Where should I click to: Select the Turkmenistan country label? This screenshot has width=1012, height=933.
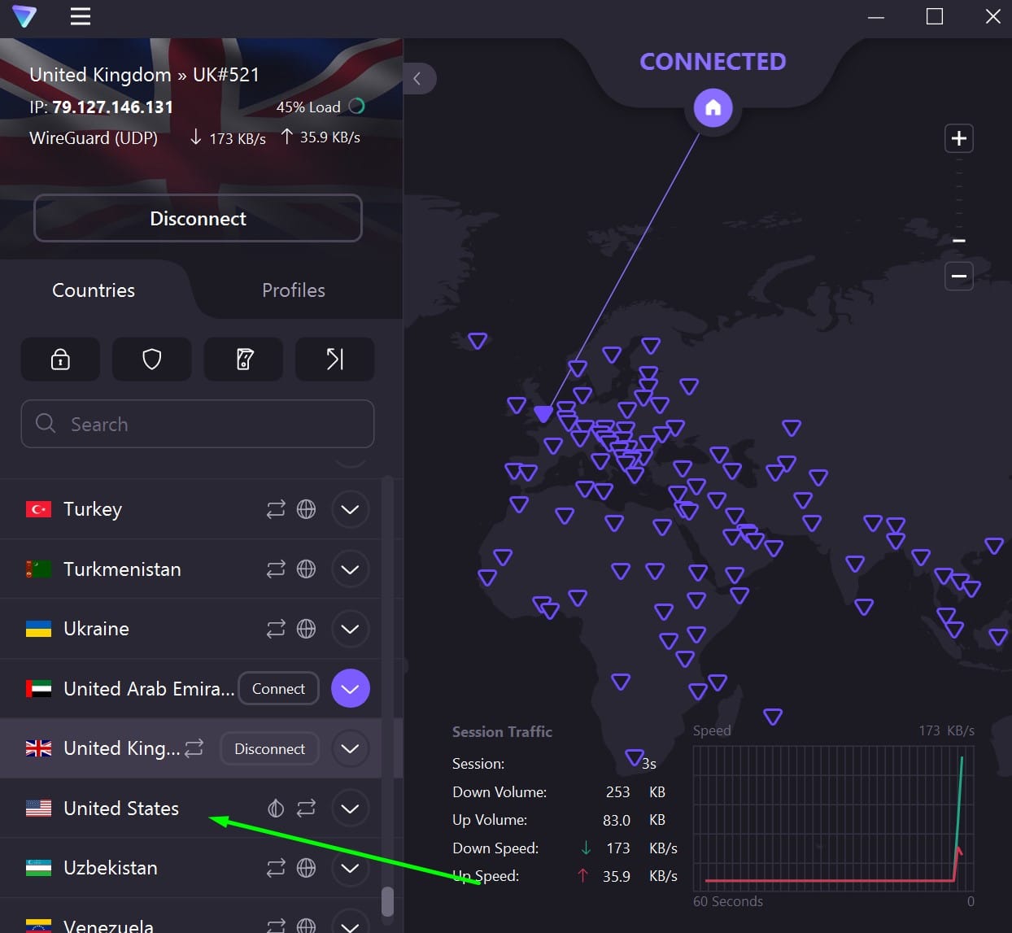(x=122, y=569)
